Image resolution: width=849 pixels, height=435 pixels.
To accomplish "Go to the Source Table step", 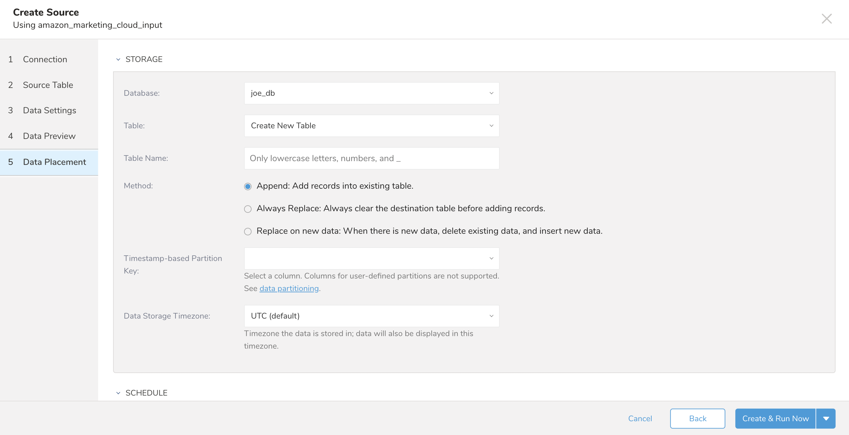I will tap(48, 85).
